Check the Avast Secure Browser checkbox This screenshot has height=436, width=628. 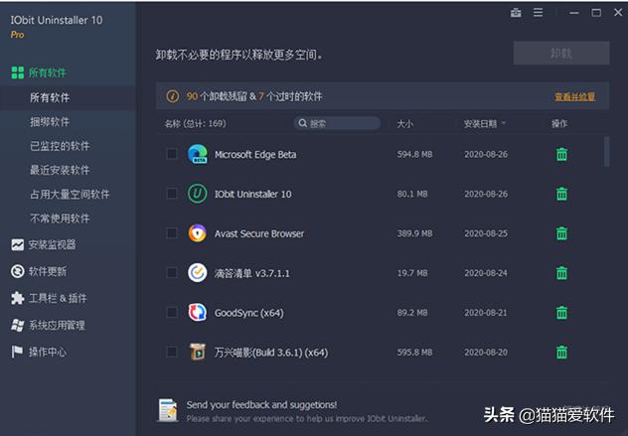click(172, 233)
